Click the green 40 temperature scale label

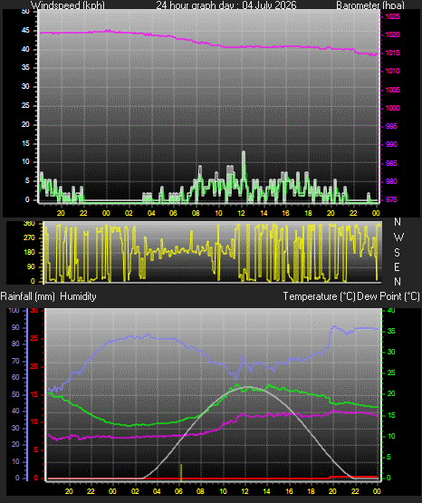tap(391, 311)
